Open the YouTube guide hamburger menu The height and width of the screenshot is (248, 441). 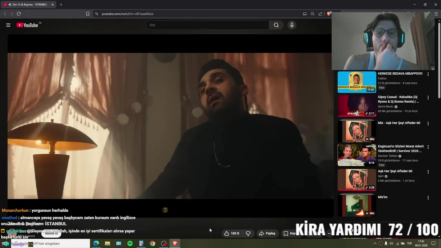click(8, 25)
